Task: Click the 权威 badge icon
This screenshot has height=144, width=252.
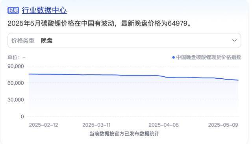Action: point(13,11)
